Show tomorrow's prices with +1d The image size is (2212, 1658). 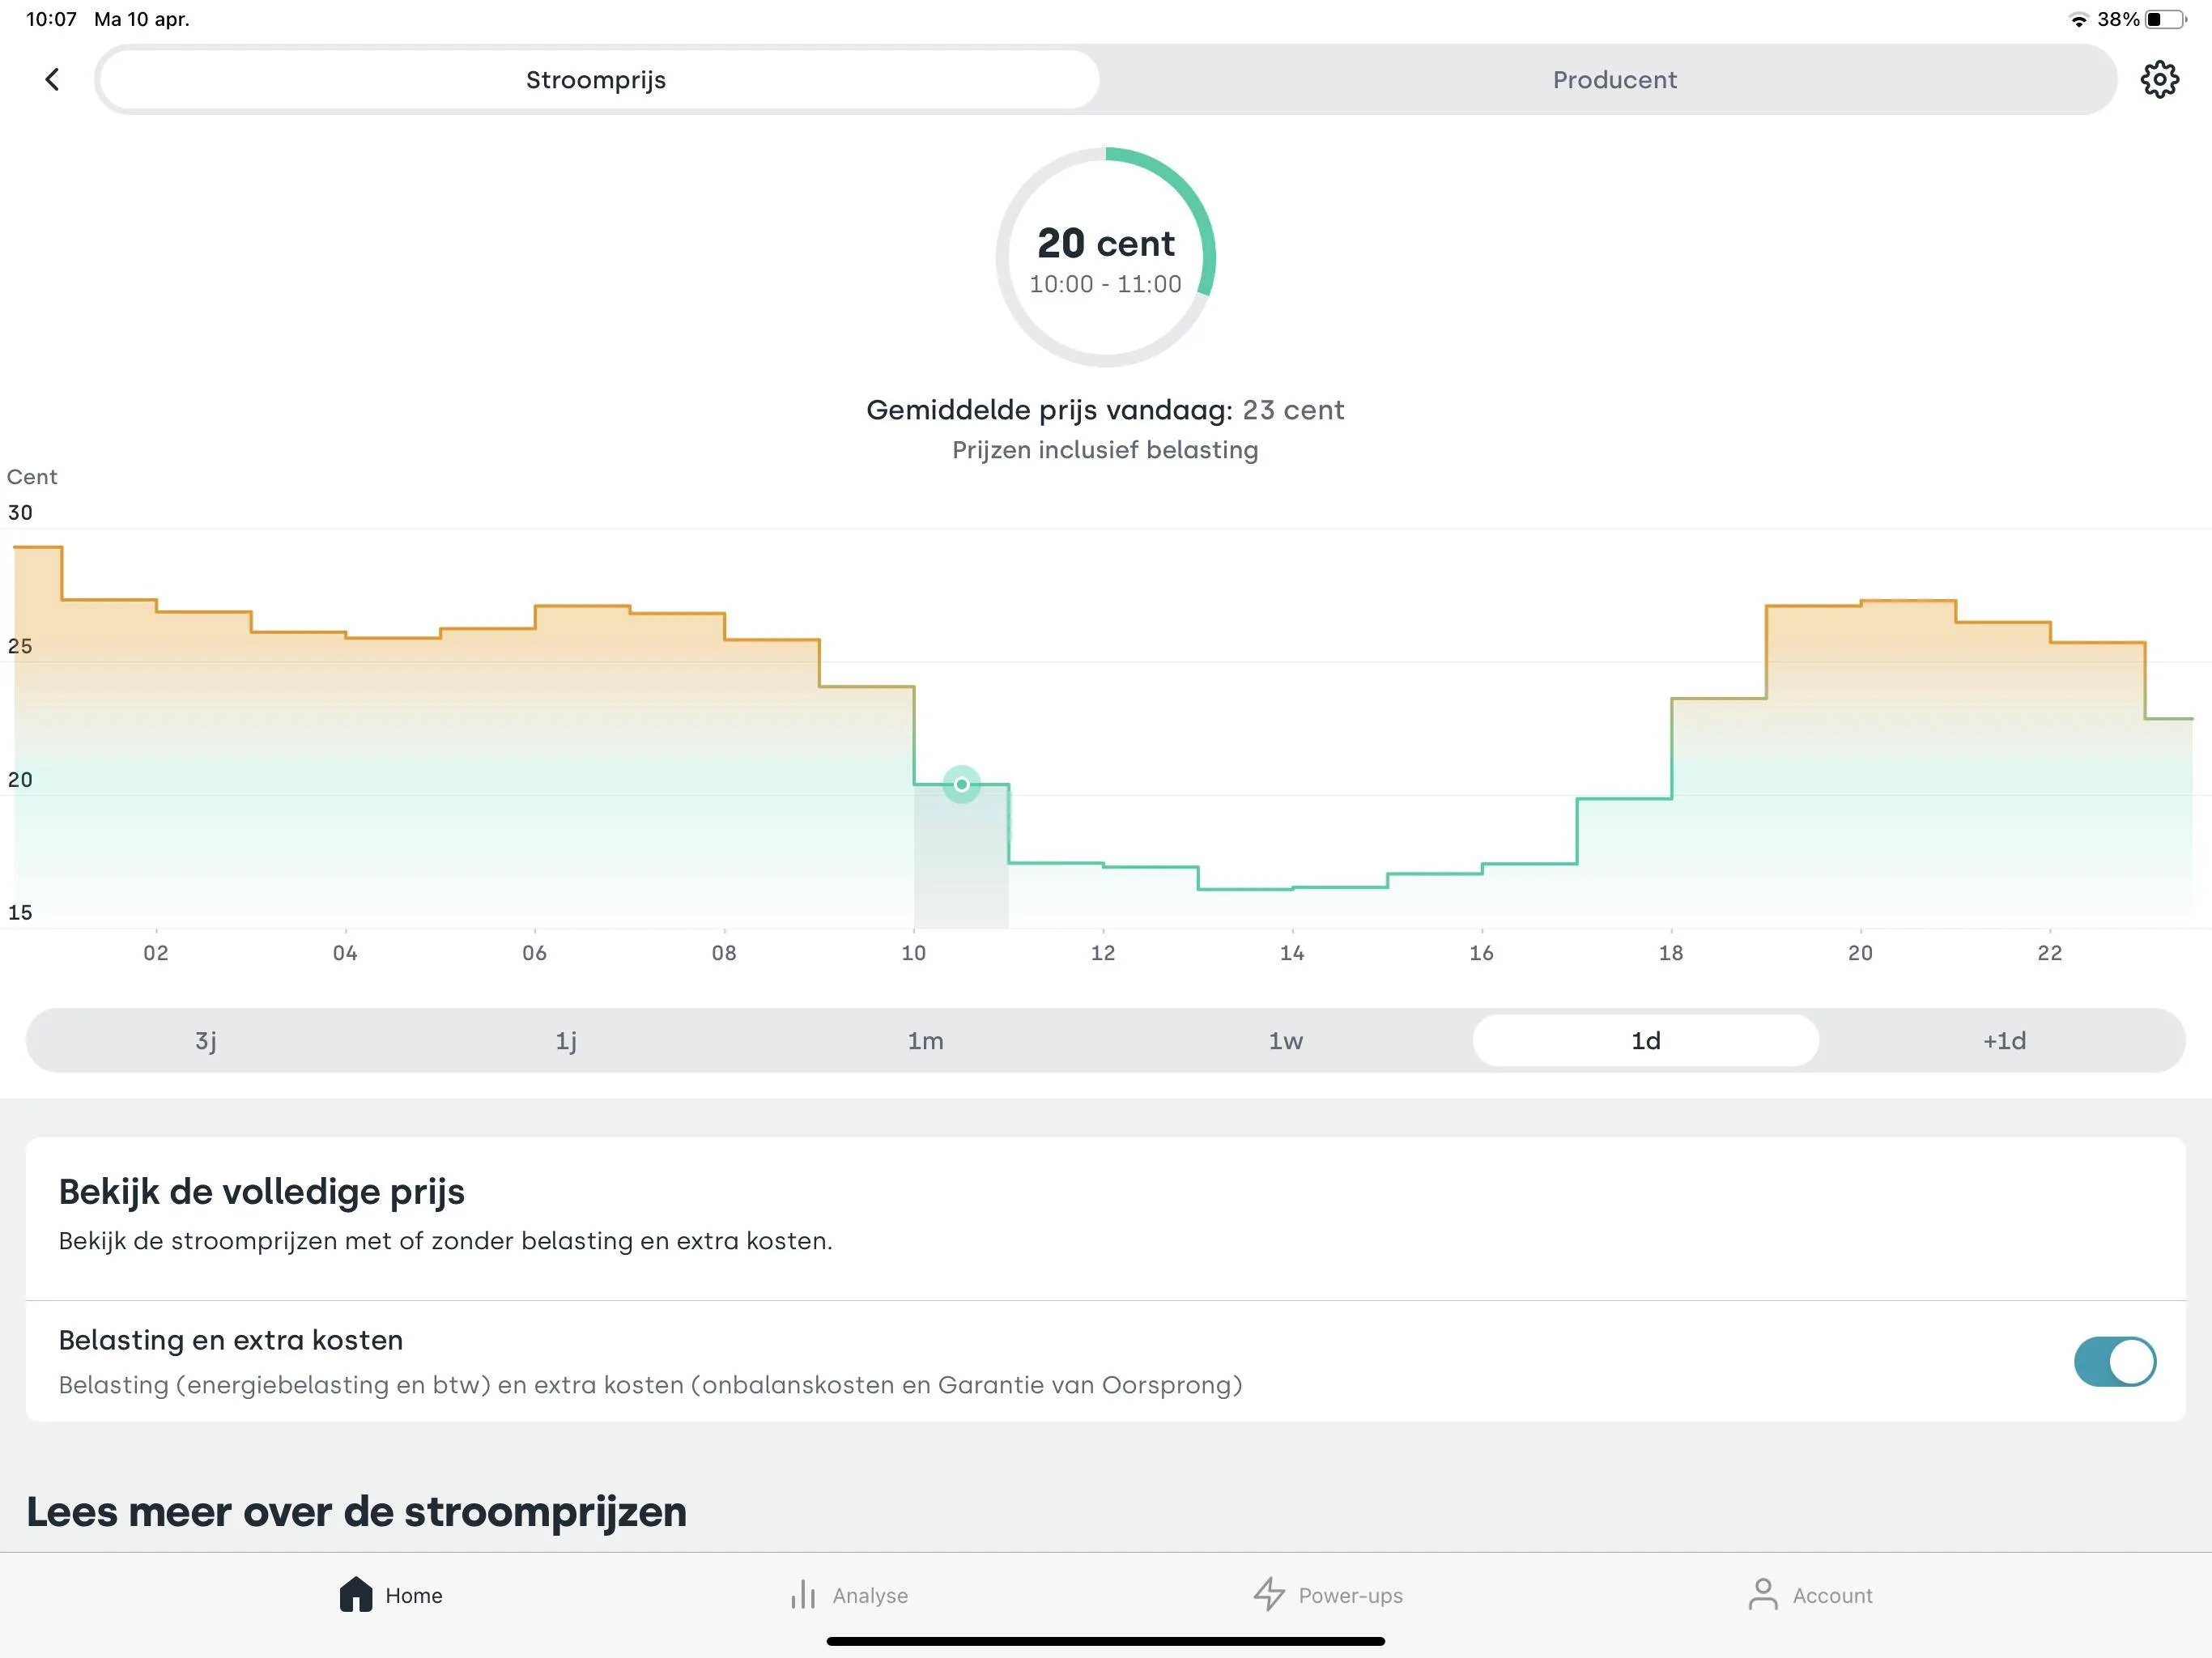tap(2004, 1041)
